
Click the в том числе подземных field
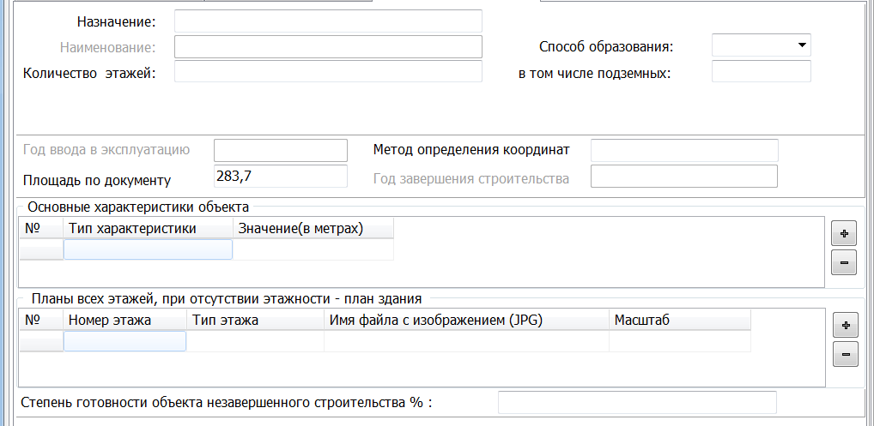click(761, 72)
